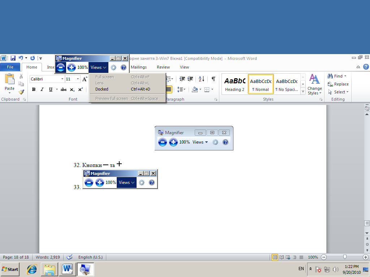
Task: Switch to the Review tab
Action: coord(163,67)
